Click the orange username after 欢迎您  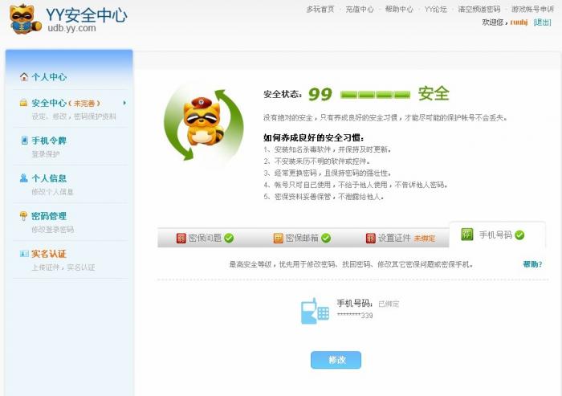[519, 22]
